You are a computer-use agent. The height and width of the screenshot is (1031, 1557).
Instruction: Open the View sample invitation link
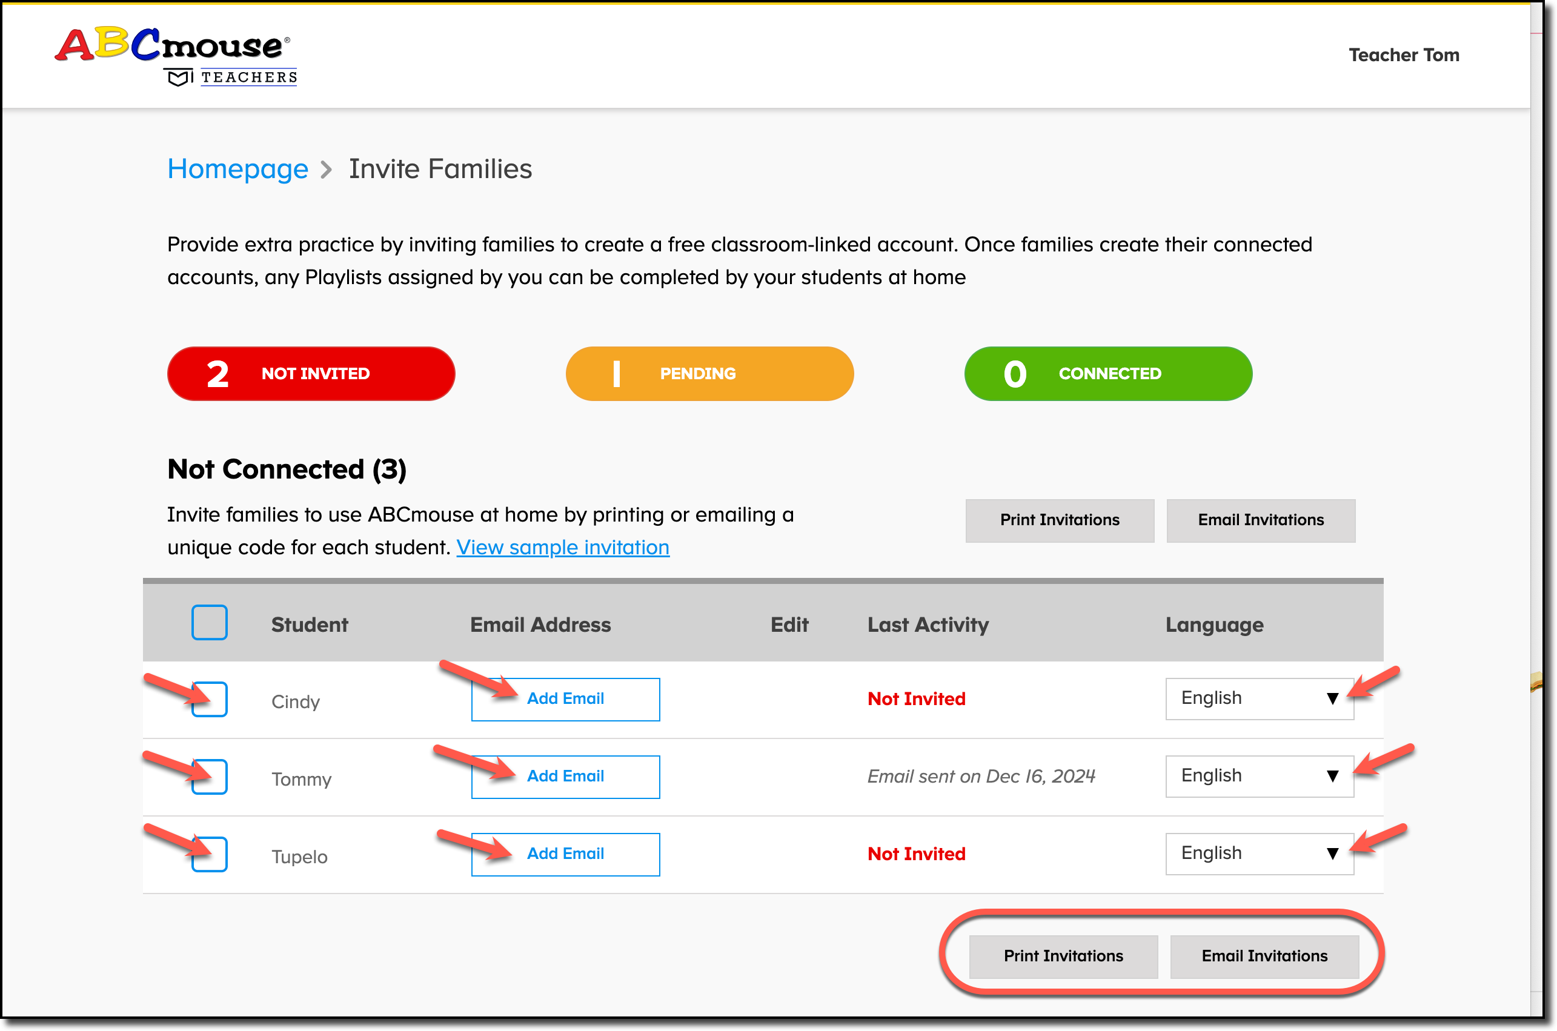pos(562,547)
